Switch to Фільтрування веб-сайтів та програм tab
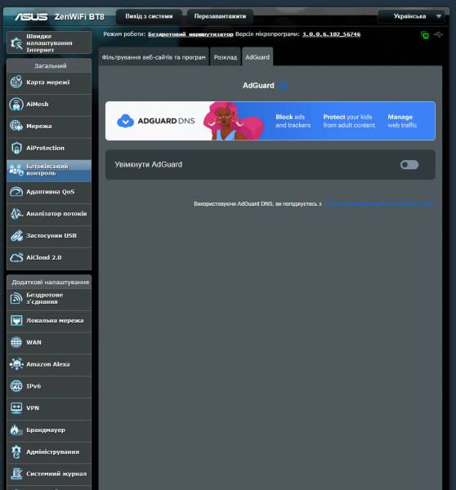The image size is (456, 490). tap(154, 57)
